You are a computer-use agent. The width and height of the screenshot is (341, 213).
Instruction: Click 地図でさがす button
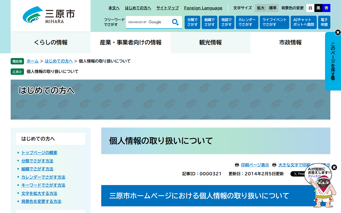click(226, 22)
